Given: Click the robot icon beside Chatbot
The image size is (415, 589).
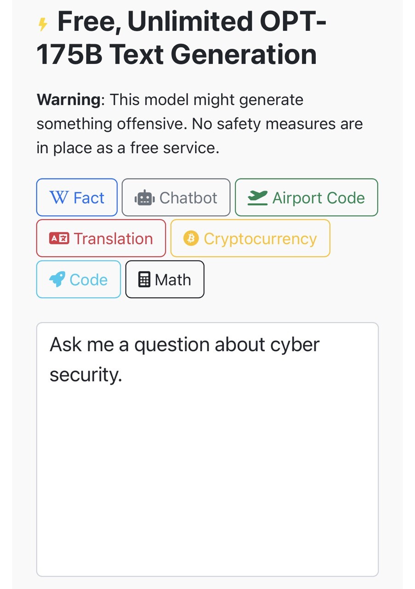Looking at the screenshot, I should [x=143, y=198].
